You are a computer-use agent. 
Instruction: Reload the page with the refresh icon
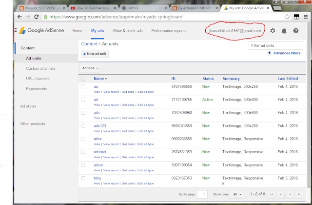tap(36, 17)
